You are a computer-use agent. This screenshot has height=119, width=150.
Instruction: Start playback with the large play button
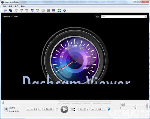(x=64, y=109)
